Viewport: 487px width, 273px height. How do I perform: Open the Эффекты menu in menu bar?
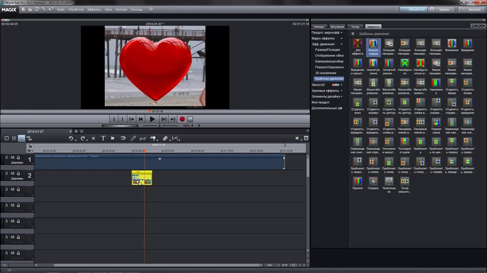pos(94,9)
